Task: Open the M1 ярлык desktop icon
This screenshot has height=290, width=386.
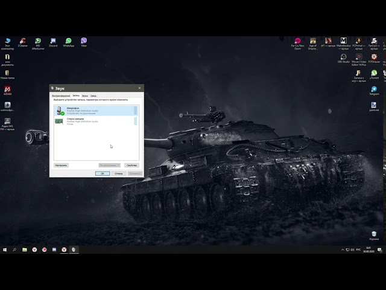Action: point(328,42)
